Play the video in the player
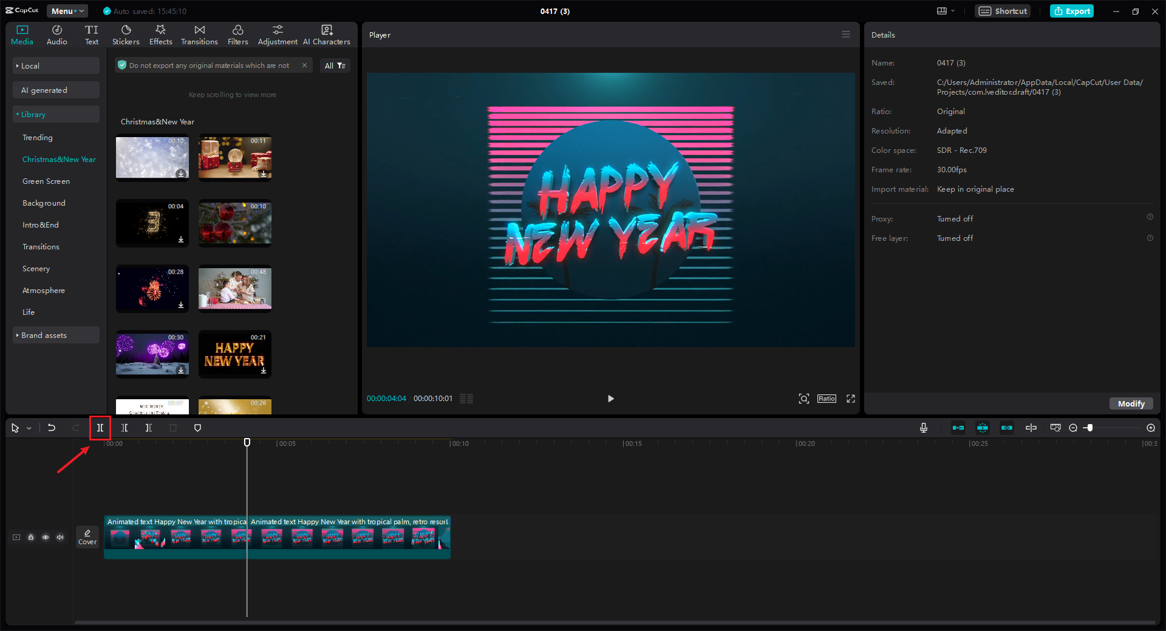This screenshot has width=1166, height=631. (x=610, y=399)
